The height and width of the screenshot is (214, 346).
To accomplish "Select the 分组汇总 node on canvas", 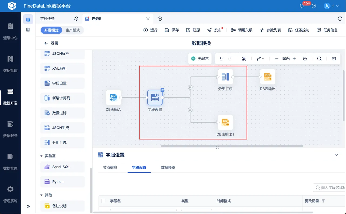I will coord(225,77).
